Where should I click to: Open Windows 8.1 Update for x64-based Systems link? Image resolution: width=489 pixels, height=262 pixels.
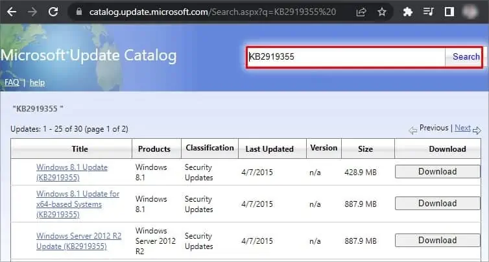coord(78,204)
